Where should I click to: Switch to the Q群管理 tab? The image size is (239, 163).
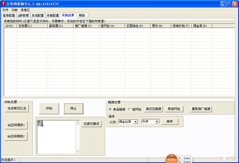[x=23, y=16]
